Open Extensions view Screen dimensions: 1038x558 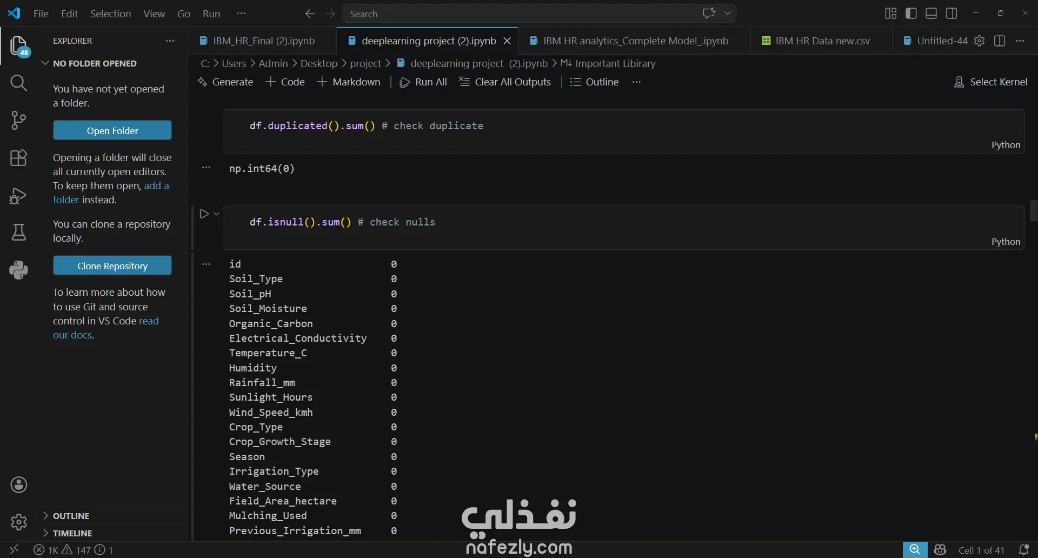[19, 158]
